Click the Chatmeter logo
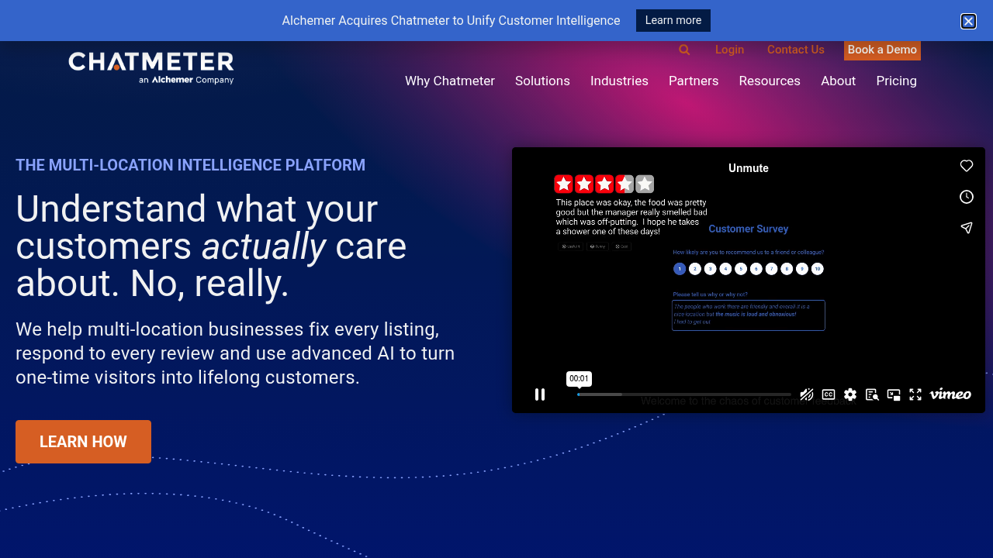Screen dimensions: 993x558 click(x=151, y=67)
